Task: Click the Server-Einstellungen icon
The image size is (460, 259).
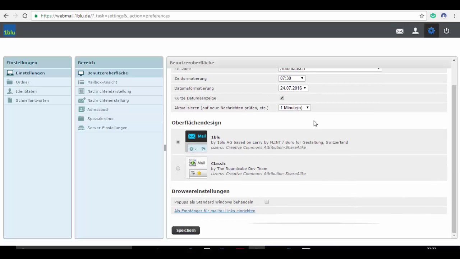Action: (81, 128)
